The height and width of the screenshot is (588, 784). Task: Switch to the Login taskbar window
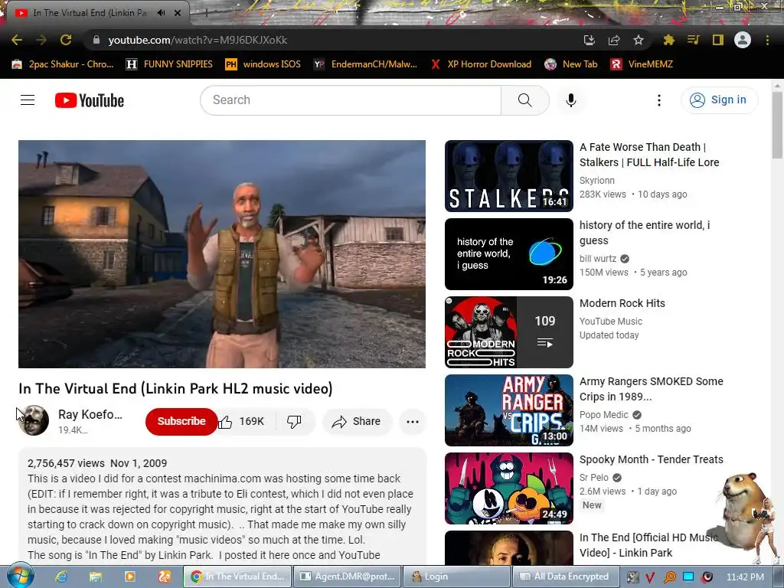(x=456, y=577)
